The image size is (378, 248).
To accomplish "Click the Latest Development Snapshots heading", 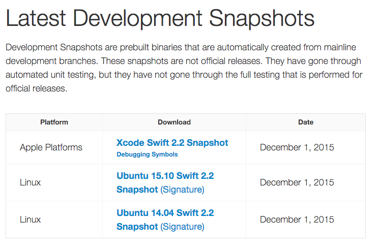I will [160, 19].
